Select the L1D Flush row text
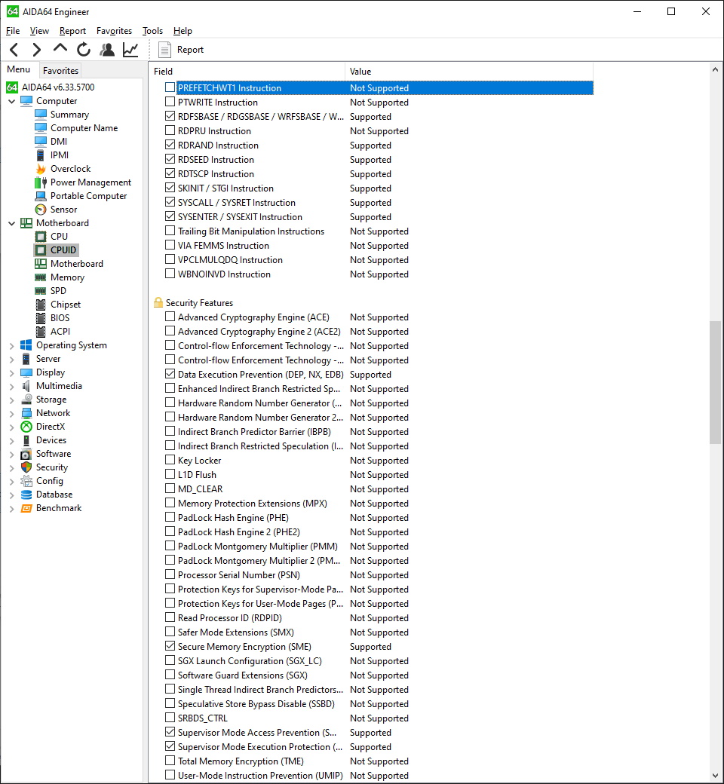 click(197, 474)
